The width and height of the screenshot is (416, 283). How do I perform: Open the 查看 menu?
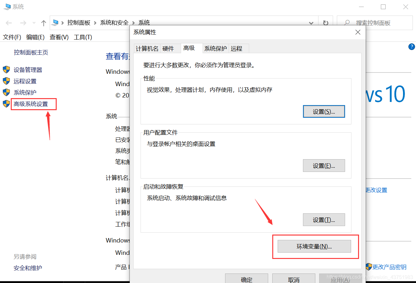click(x=59, y=37)
